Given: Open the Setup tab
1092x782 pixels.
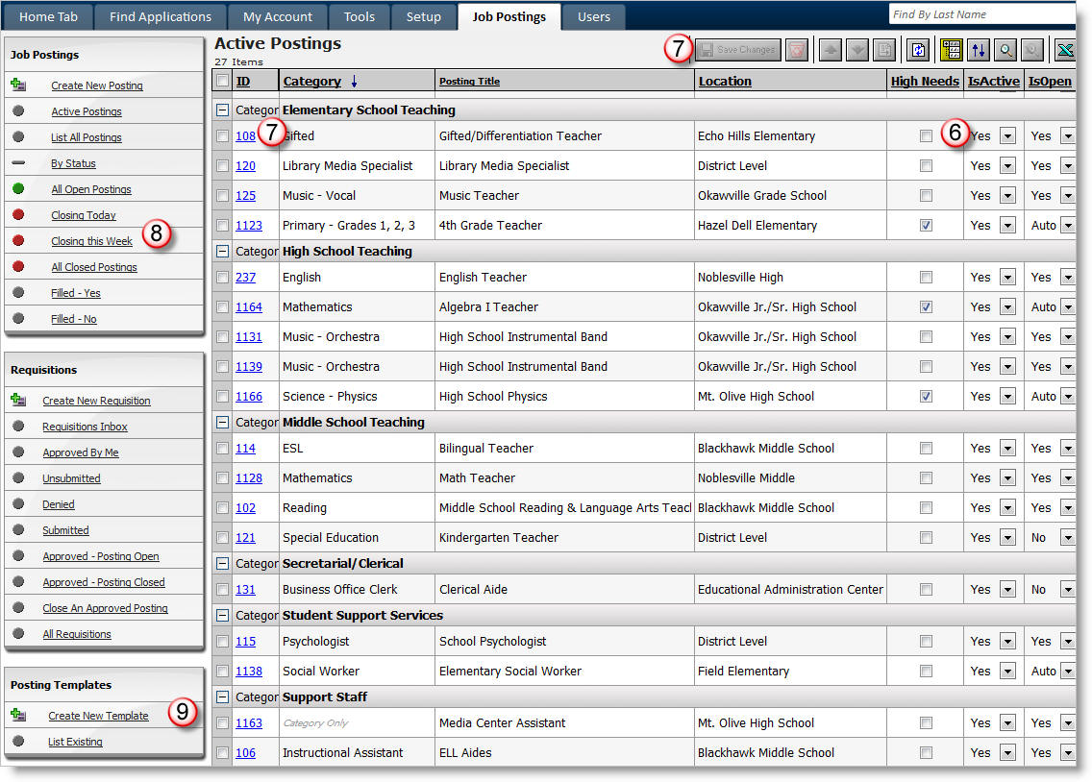Looking at the screenshot, I should pyautogui.click(x=424, y=16).
